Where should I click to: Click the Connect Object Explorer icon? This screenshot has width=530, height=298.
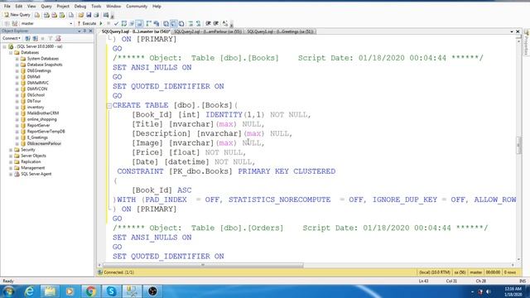27,38
